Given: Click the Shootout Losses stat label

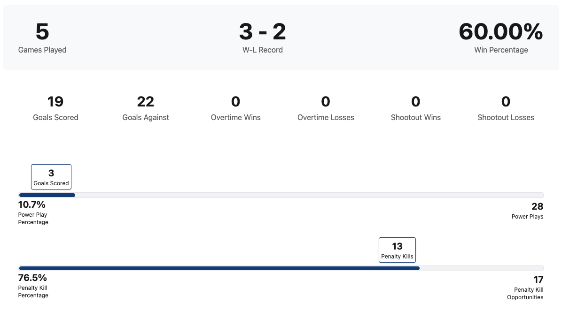Looking at the screenshot, I should (x=506, y=118).
